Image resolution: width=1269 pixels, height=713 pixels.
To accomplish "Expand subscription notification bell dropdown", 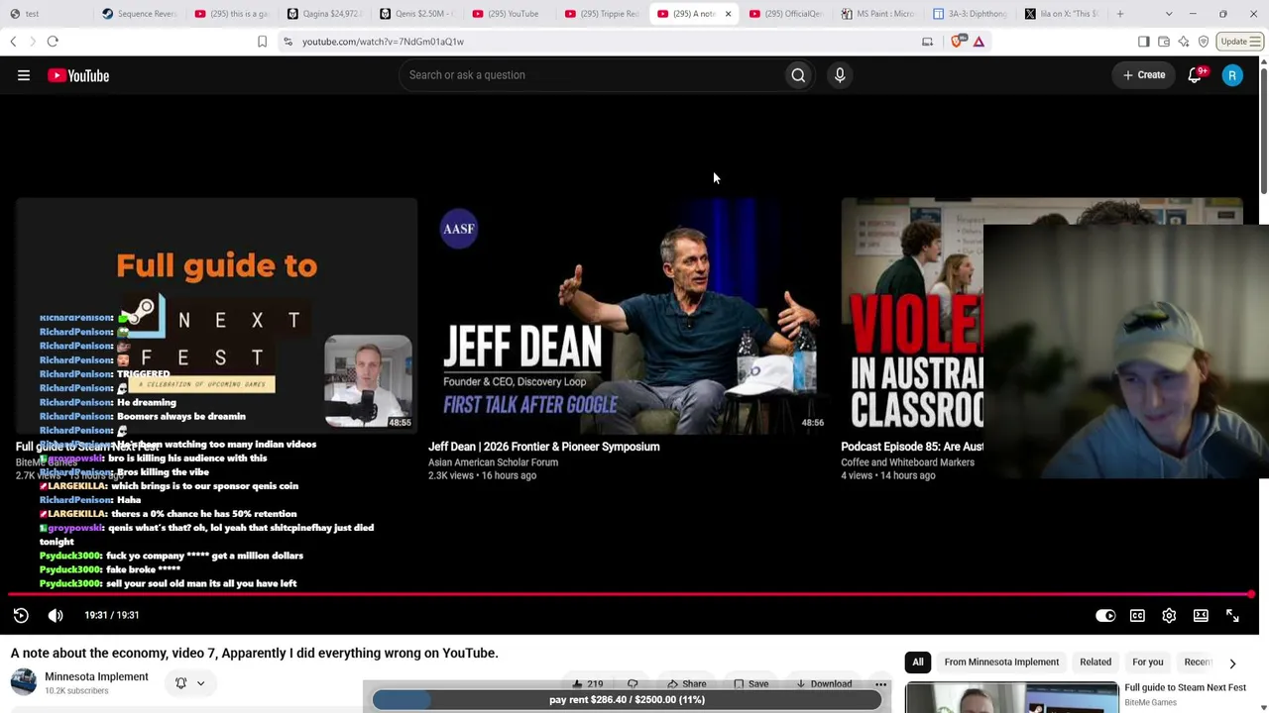I will 189,683.
